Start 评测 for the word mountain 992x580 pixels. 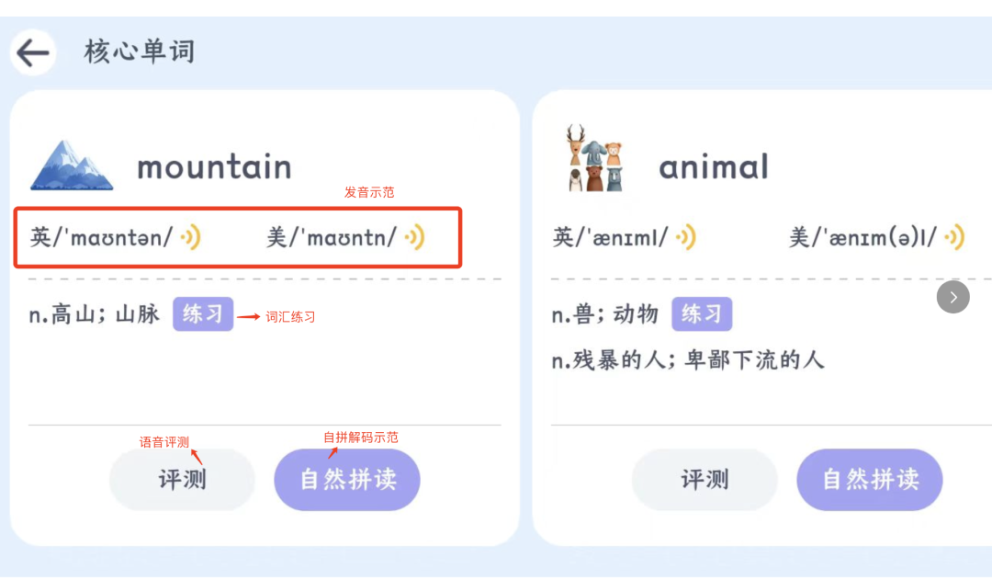[x=182, y=480]
